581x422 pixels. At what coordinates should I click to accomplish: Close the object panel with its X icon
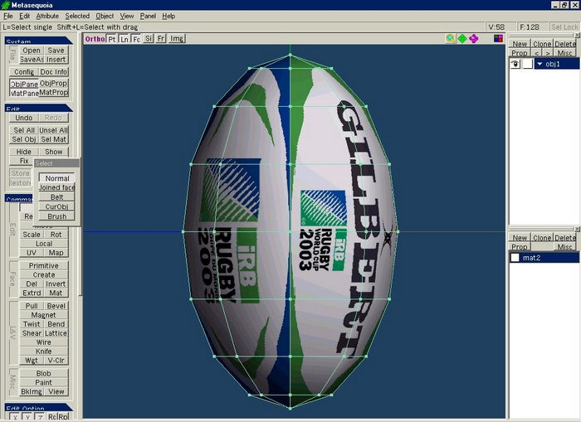[x=574, y=36]
